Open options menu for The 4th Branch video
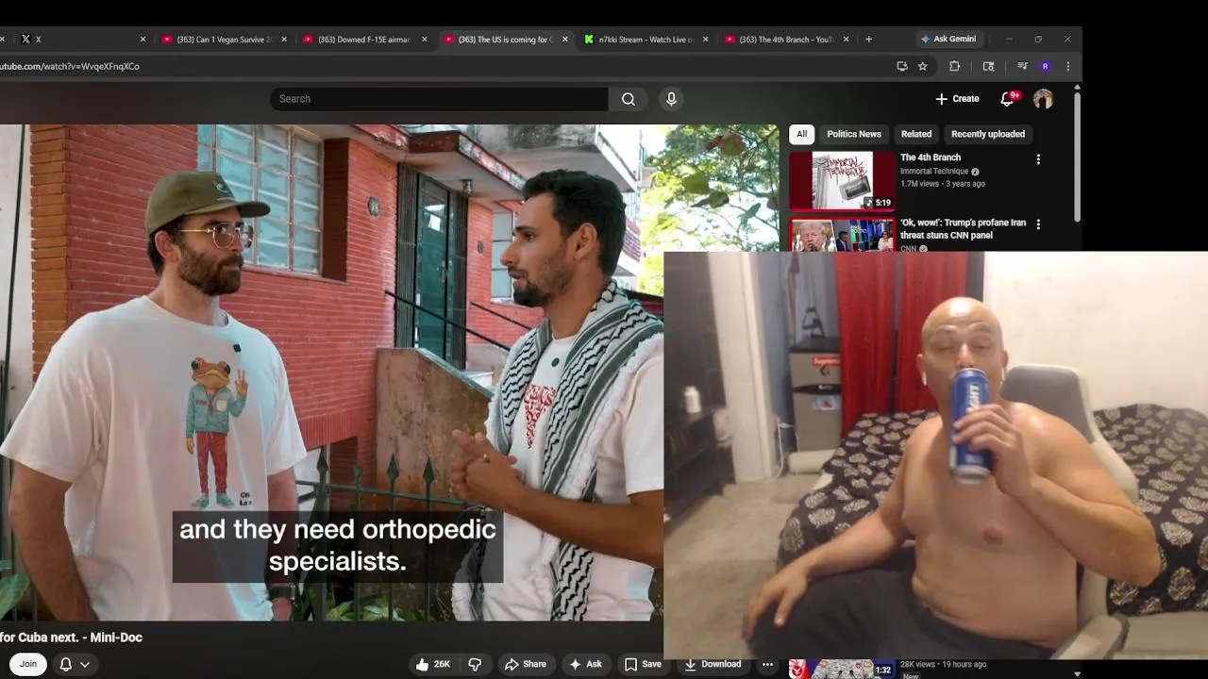 pos(1038,159)
